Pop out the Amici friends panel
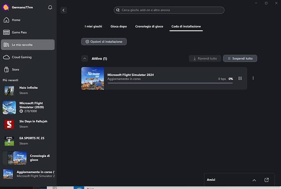 pos(266,180)
